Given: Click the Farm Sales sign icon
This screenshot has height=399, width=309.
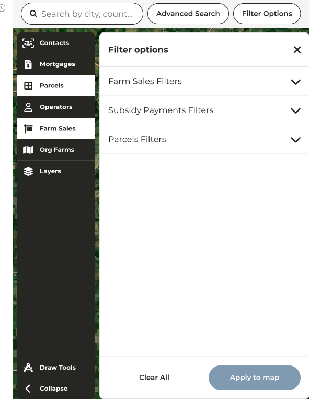Looking at the screenshot, I should click(x=28, y=128).
